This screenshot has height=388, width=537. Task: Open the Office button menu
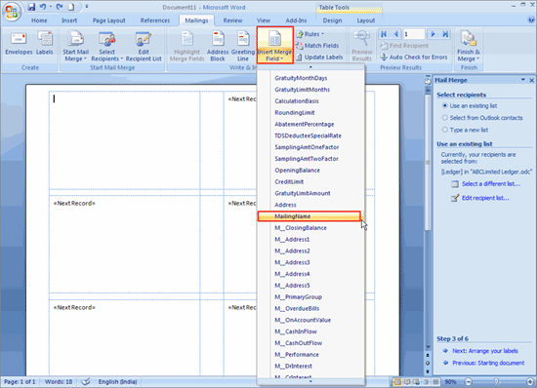[x=12, y=12]
